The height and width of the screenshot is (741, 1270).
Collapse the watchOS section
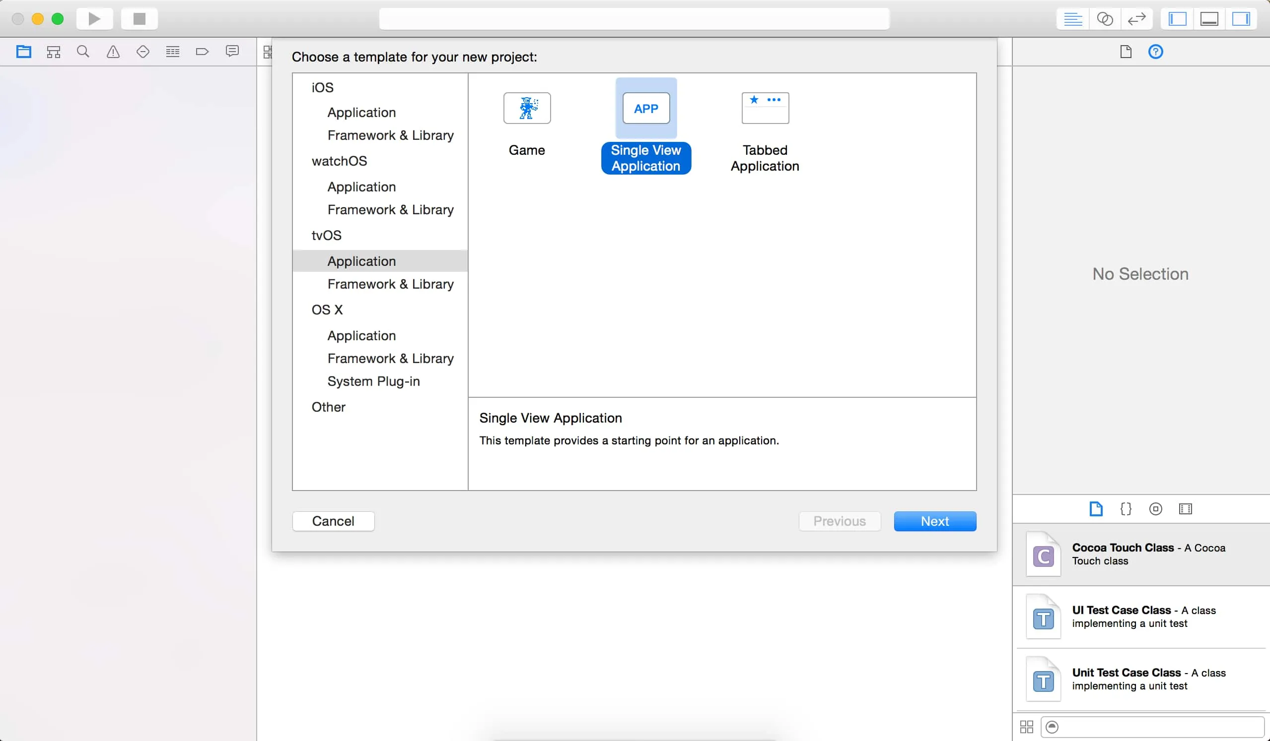pos(339,161)
